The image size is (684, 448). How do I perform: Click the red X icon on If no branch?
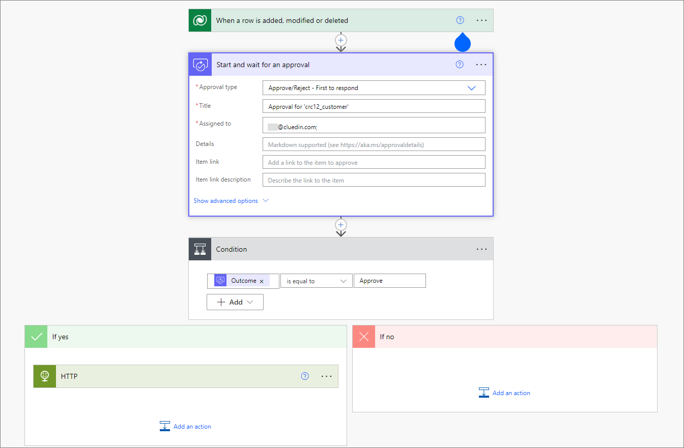click(363, 336)
